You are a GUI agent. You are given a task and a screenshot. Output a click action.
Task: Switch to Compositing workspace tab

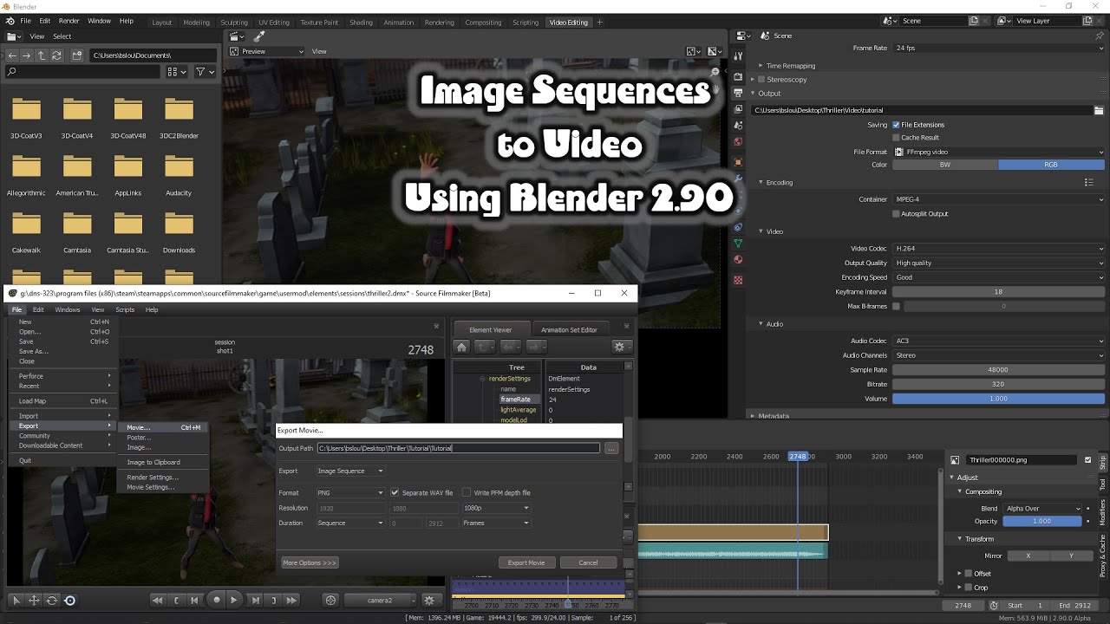point(483,23)
